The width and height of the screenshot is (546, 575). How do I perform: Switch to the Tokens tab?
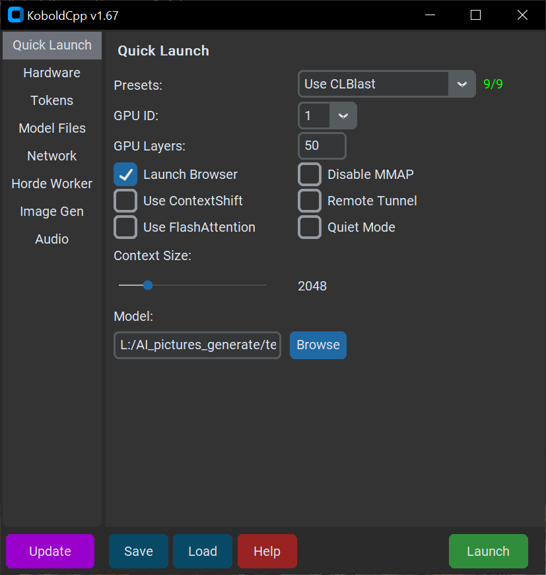52,100
